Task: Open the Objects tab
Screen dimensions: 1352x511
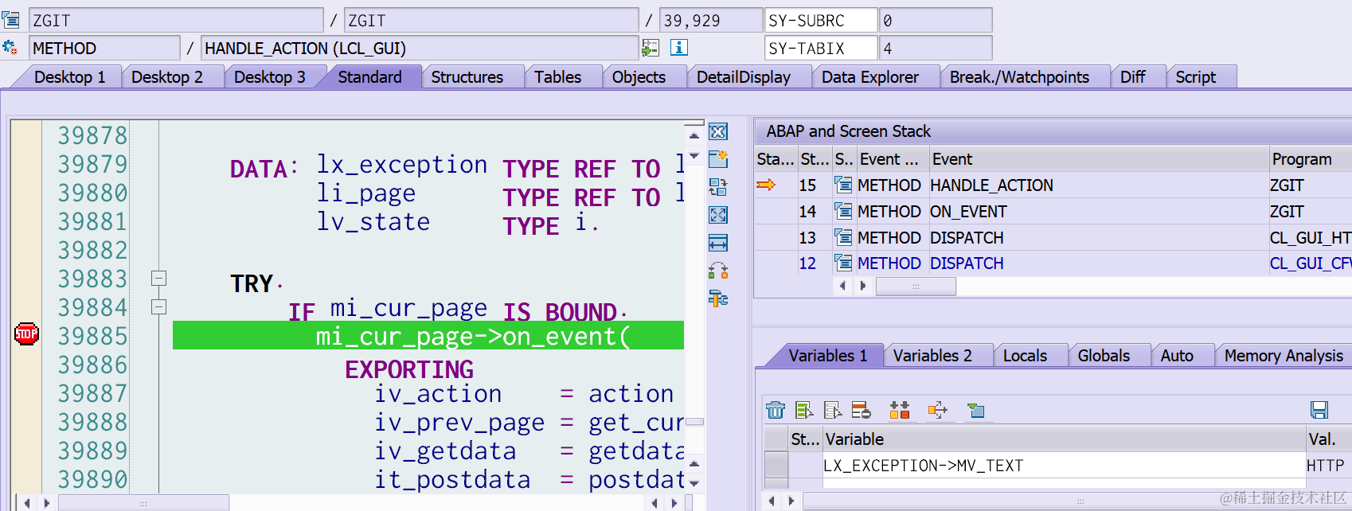Action: pyautogui.click(x=639, y=77)
